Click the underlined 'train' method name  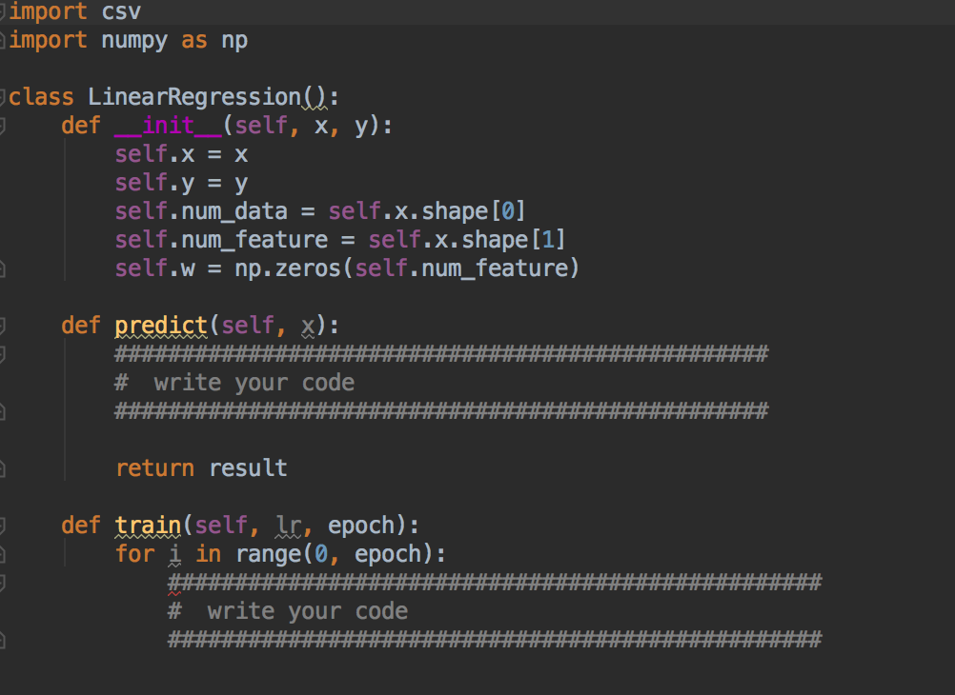[x=148, y=526]
